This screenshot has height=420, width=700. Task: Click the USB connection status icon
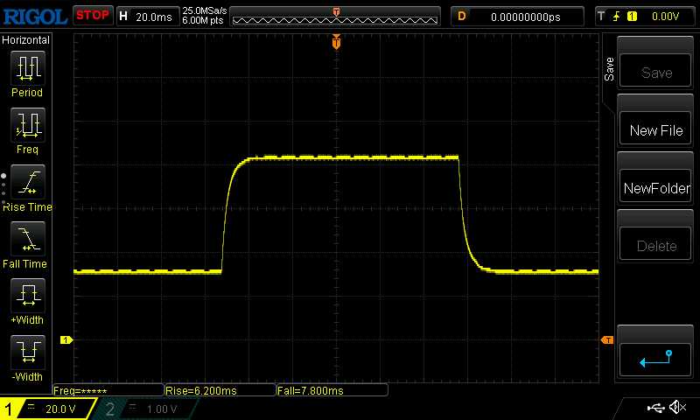click(x=655, y=408)
